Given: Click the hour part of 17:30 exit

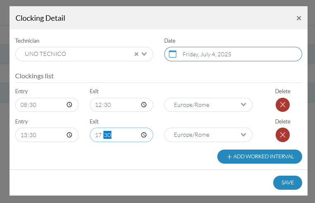Looking at the screenshot, I should pos(98,135).
